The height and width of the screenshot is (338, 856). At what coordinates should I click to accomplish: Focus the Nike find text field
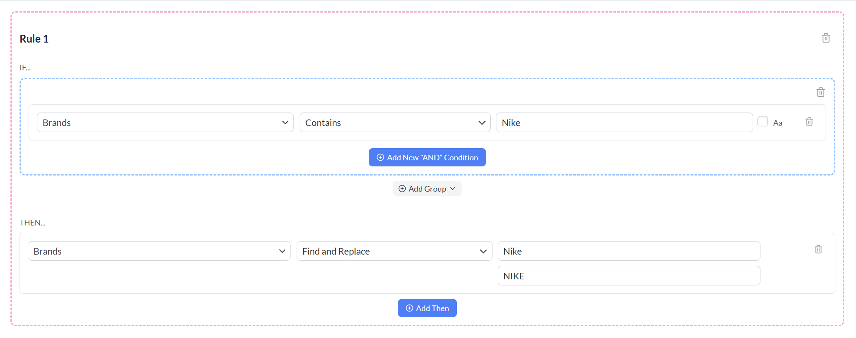[629, 251]
